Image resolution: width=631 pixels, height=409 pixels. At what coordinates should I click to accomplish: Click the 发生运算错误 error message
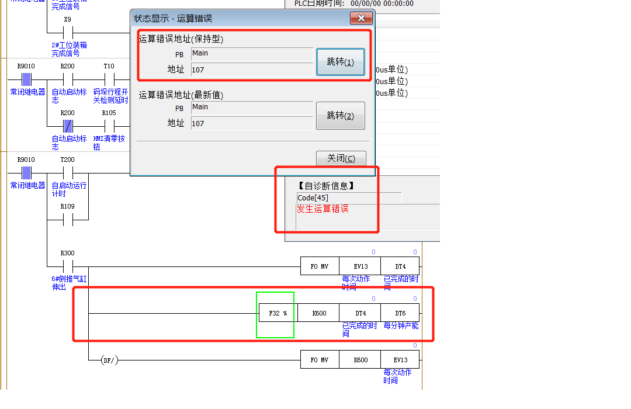tap(323, 209)
